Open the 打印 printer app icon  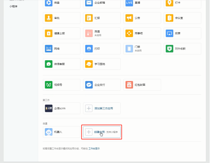[89, 49]
